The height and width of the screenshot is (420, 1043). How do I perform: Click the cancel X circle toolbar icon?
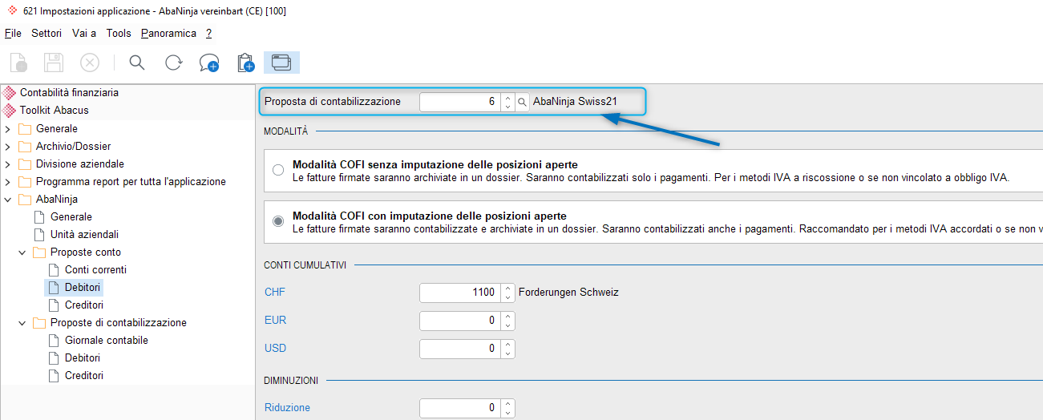tap(90, 63)
